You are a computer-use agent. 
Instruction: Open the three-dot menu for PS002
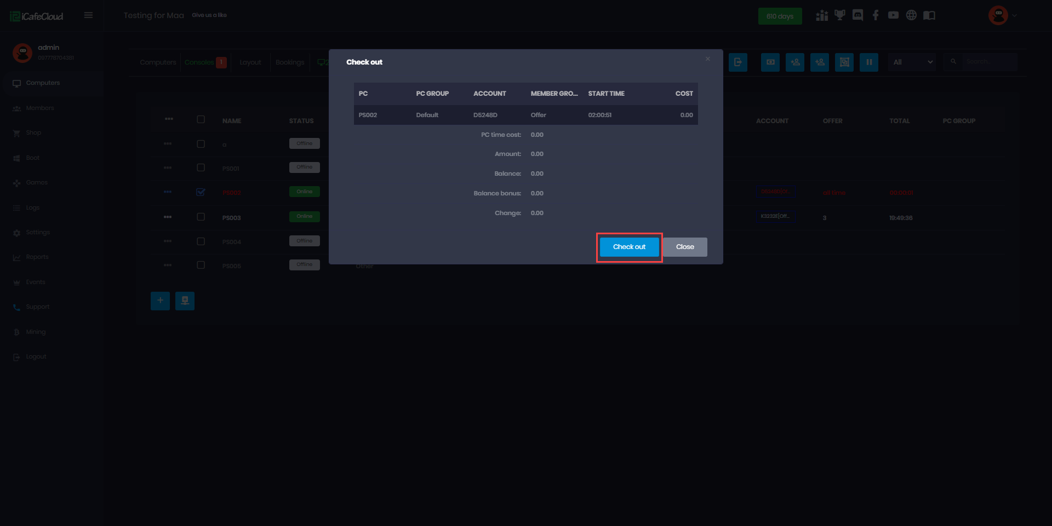168,192
